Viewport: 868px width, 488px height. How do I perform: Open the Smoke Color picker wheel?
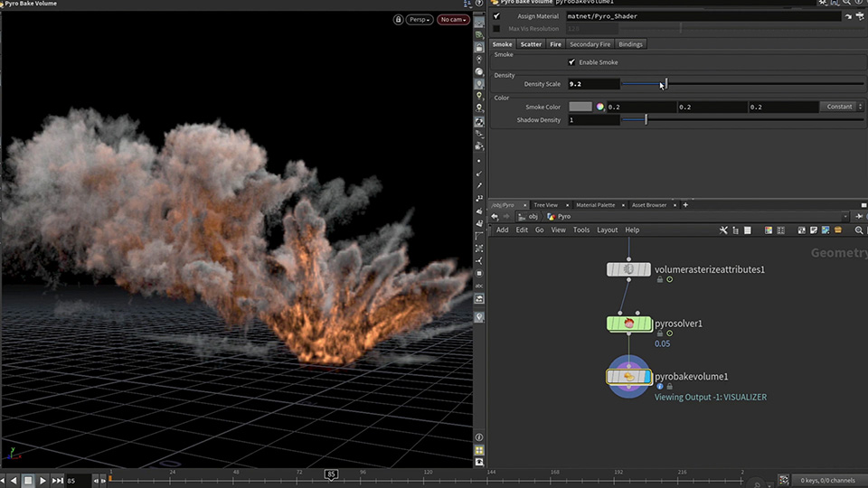[x=599, y=107]
